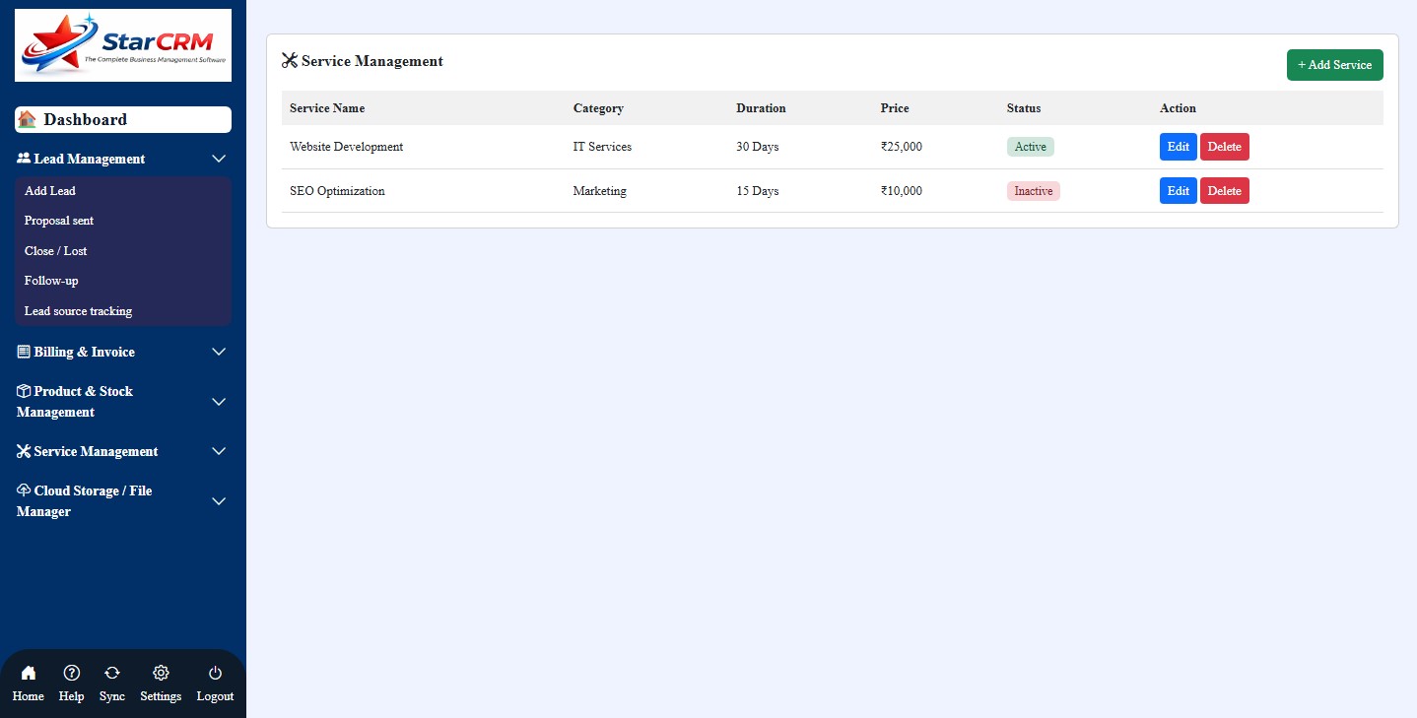Select Add Lead in the sidebar
Image resolution: width=1417 pixels, height=718 pixels.
tap(49, 190)
